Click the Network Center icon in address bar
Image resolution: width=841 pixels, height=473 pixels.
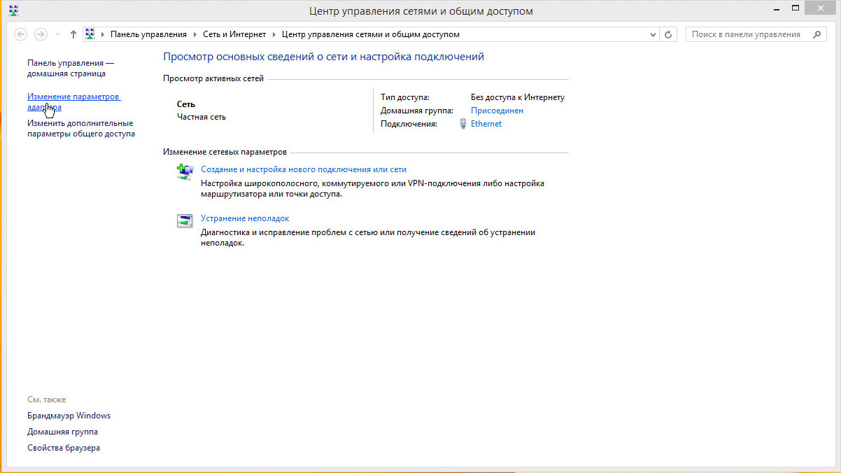coord(90,34)
